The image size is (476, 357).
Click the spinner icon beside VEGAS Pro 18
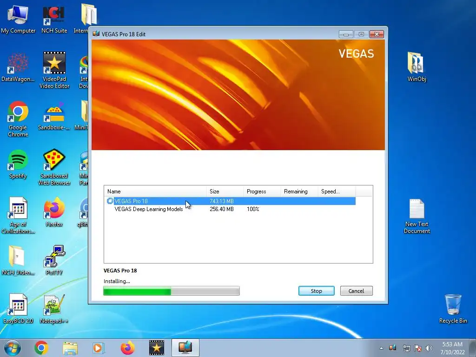pos(110,201)
